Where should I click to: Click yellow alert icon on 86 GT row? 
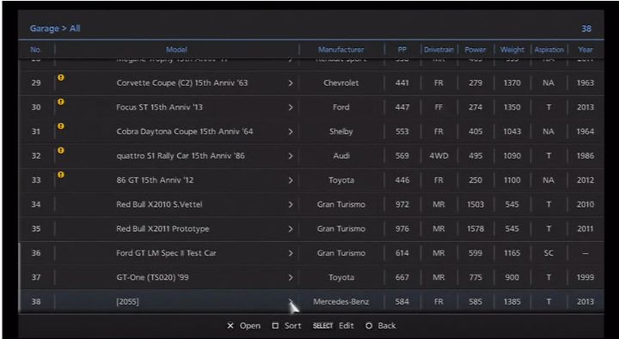point(61,174)
